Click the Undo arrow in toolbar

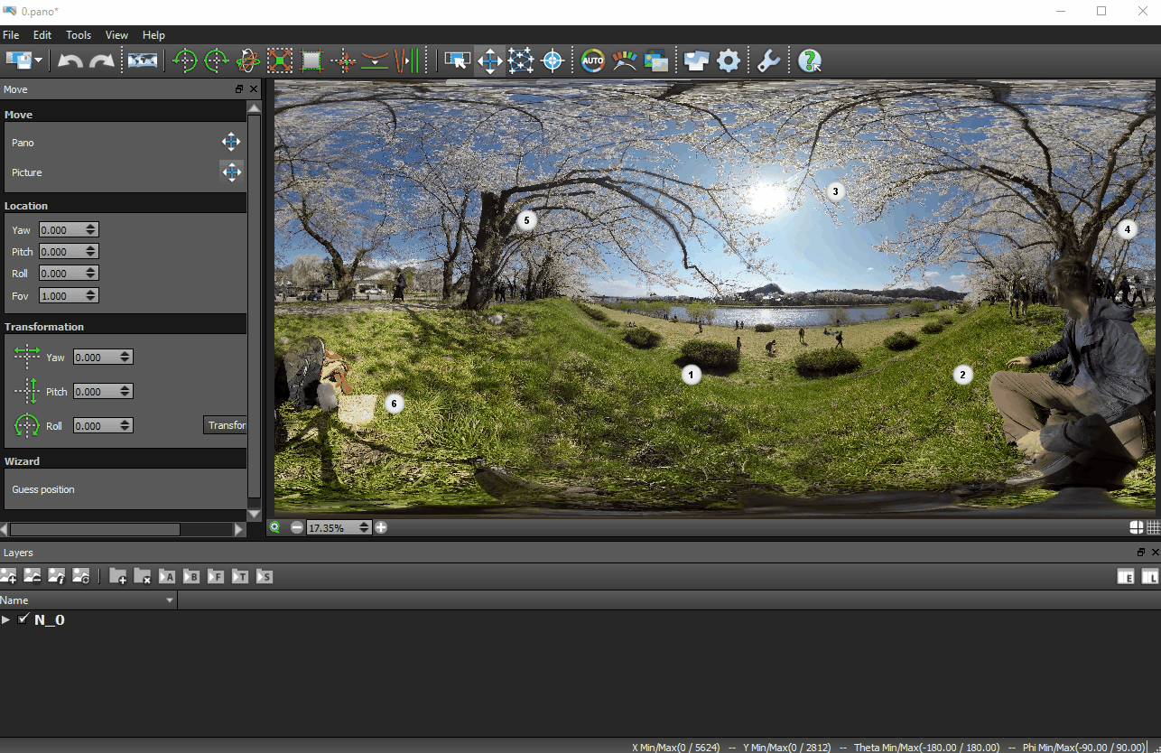(x=70, y=61)
